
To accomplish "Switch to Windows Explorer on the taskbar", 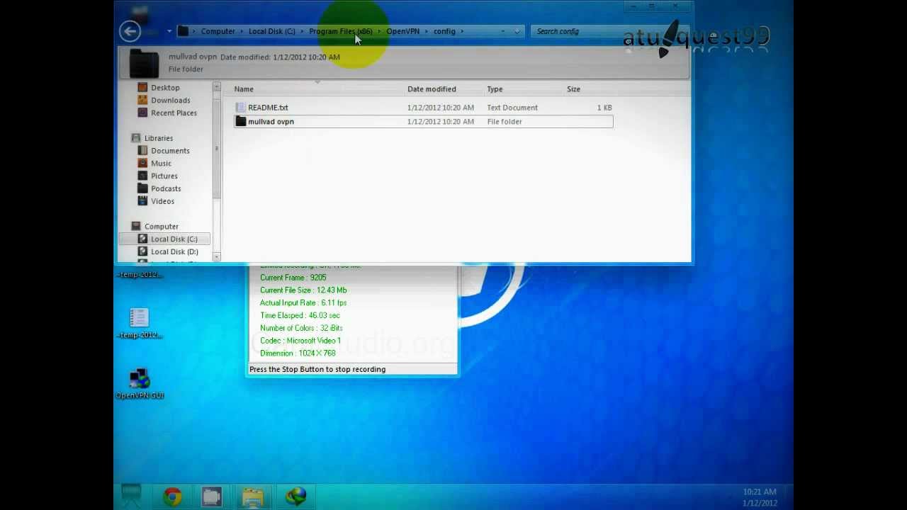I will pyautogui.click(x=253, y=497).
